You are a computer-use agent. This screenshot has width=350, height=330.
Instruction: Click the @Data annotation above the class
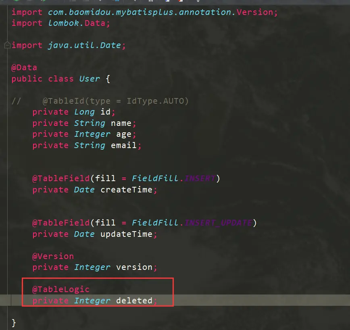click(24, 67)
